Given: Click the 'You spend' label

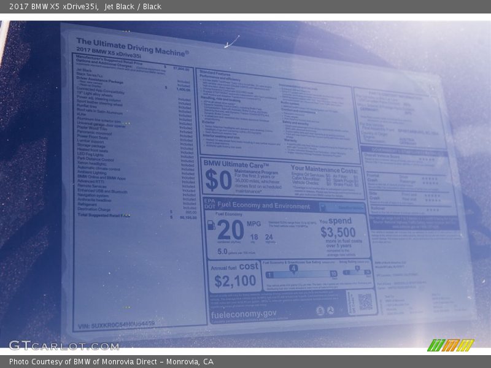Looking at the screenshot, I should click(335, 221).
